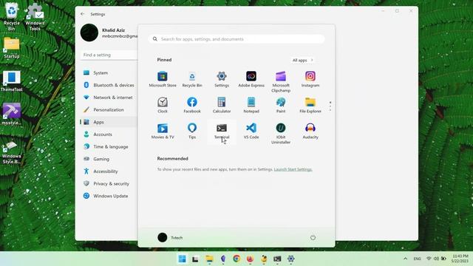Screen dimensions: 473x266
Task: Open VS Code from pinned apps
Action: coord(251,131)
